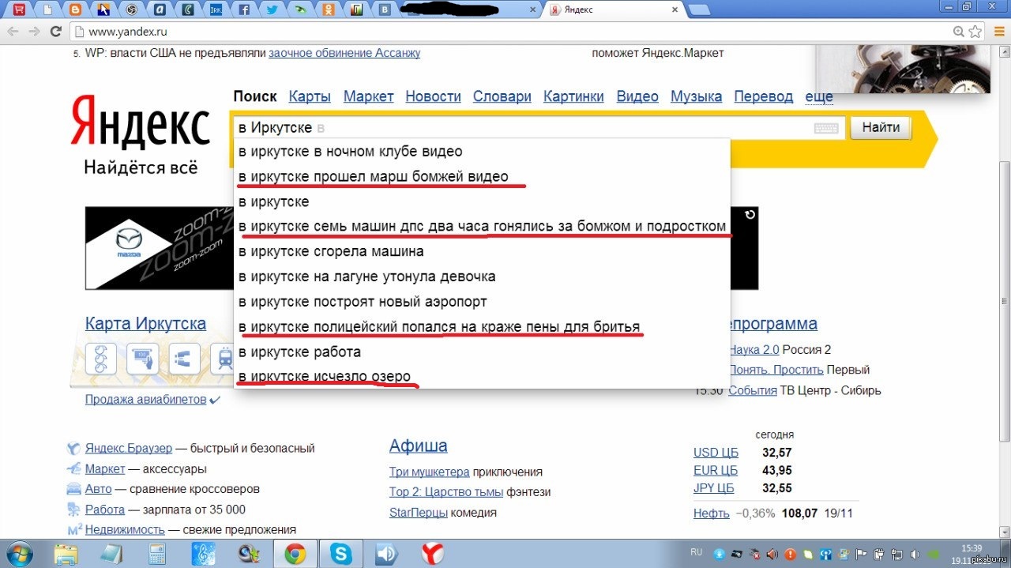Click the zoom magnifier icon in address bar
The image size is (1011, 568).
(958, 32)
